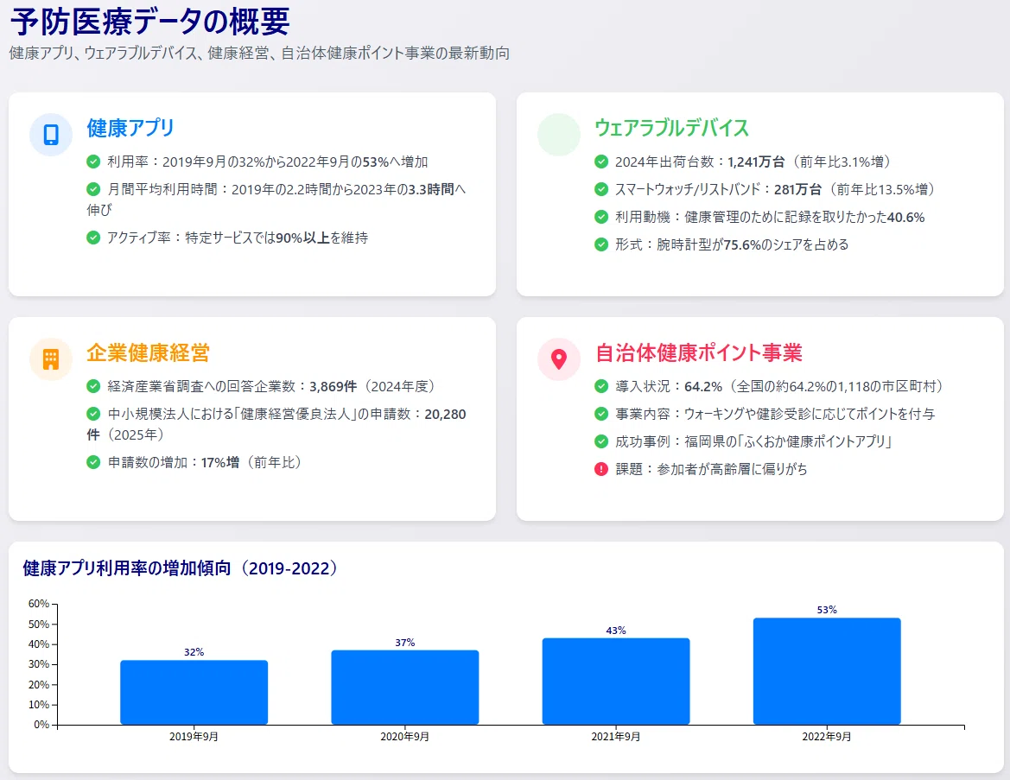Click the bold 17%増 value
This screenshot has width=1010, height=780.
coord(220,462)
